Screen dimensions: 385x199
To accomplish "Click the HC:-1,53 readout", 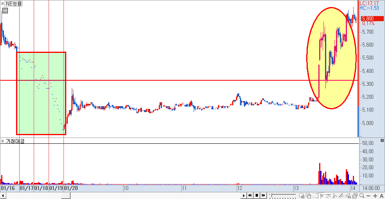I will (x=369, y=8).
